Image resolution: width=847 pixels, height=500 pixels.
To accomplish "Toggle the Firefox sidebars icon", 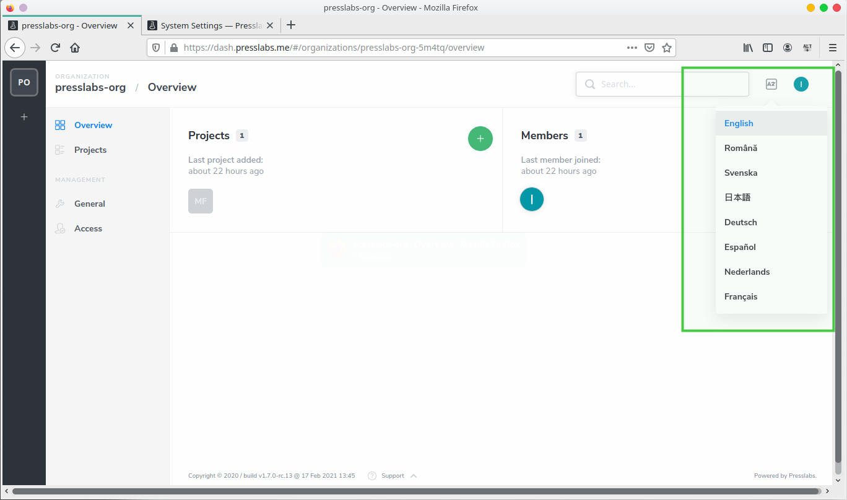I will pos(768,48).
